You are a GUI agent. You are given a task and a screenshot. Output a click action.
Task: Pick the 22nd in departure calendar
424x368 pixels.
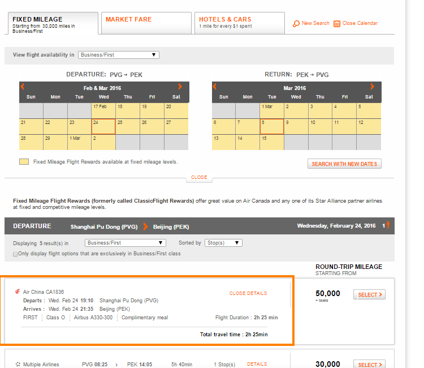click(x=55, y=126)
